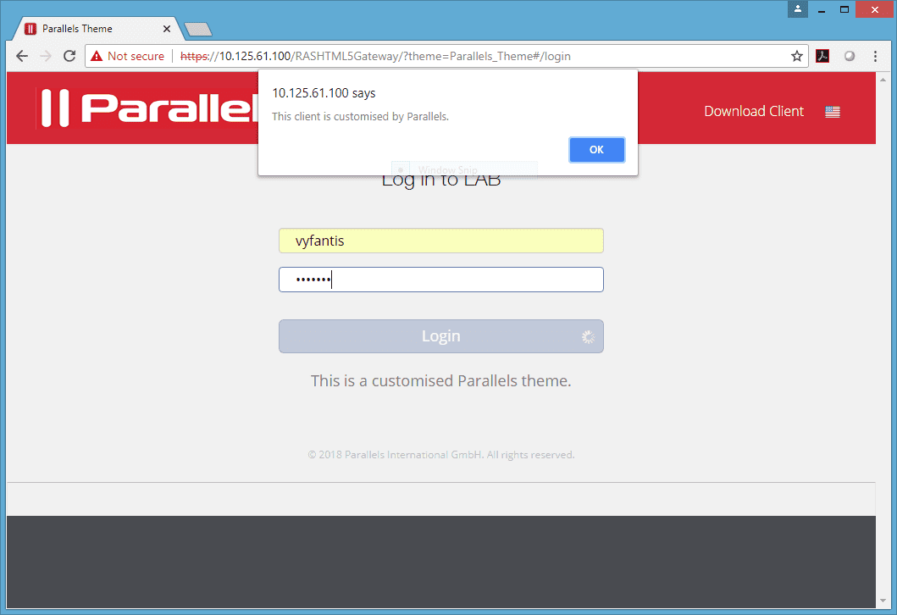Click the scrollbar up arrow
The height and width of the screenshot is (615, 897).
(883, 80)
